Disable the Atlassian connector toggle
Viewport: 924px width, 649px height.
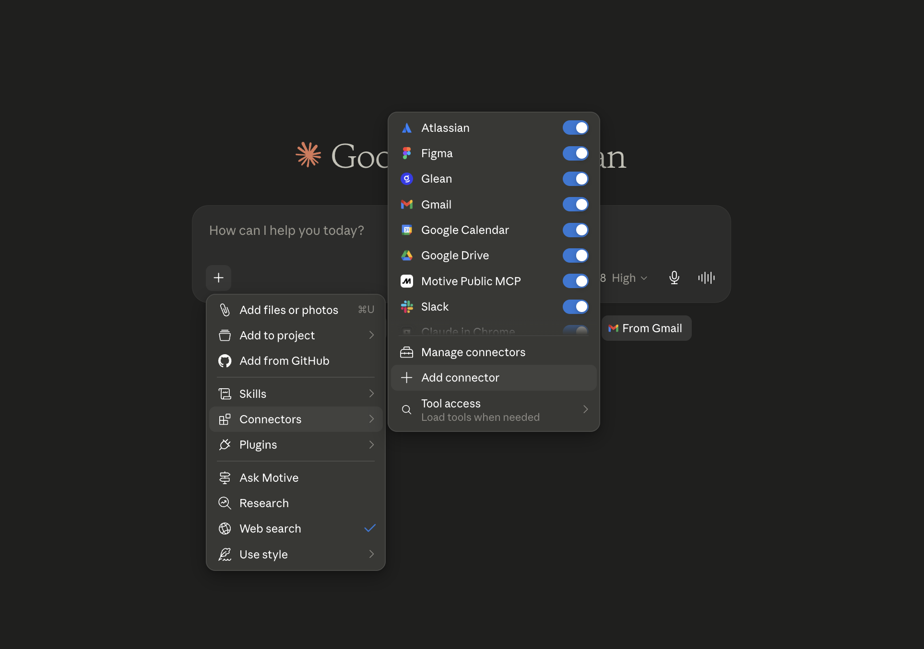576,128
